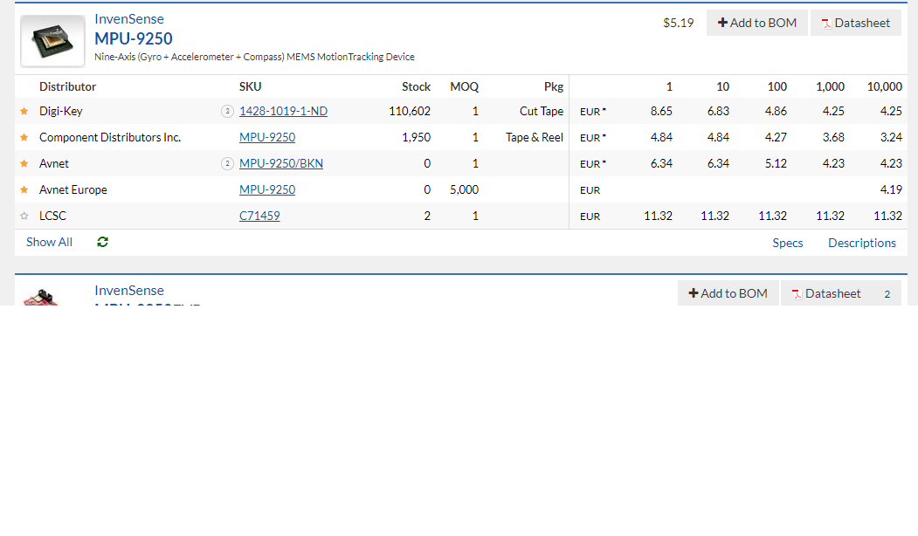This screenshot has height=536, width=918.
Task: Click the Pkg column header
Action: tap(553, 86)
